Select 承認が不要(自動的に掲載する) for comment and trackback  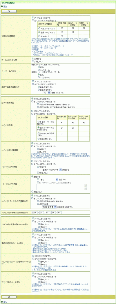click(38, 201)
